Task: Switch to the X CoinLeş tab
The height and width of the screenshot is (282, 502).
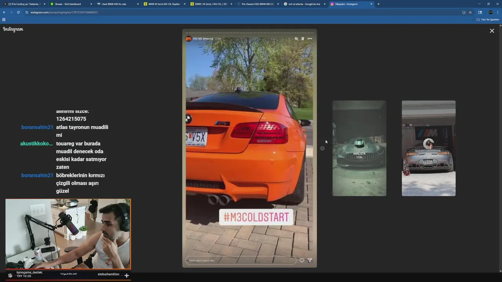Action: point(24,4)
